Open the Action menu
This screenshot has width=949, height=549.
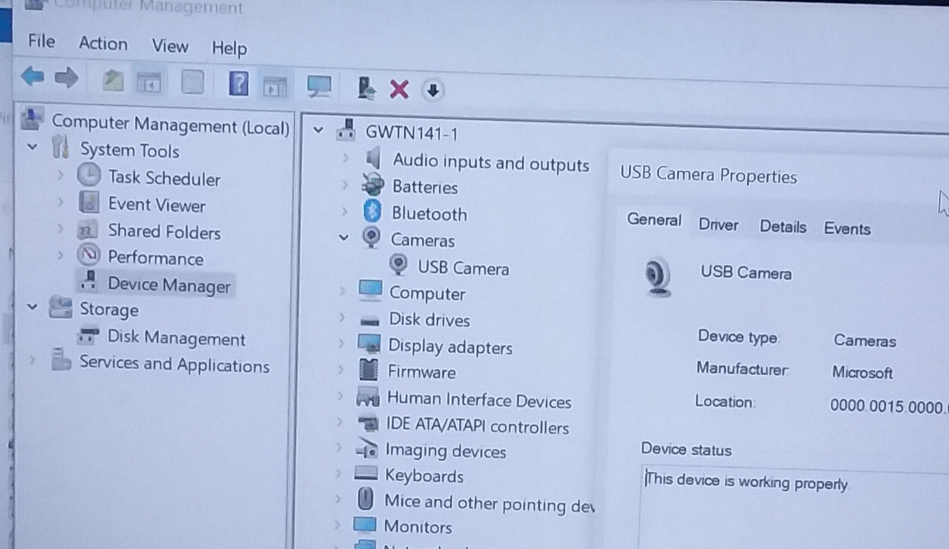pyautogui.click(x=103, y=43)
